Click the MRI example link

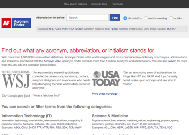tap(136, 127)
